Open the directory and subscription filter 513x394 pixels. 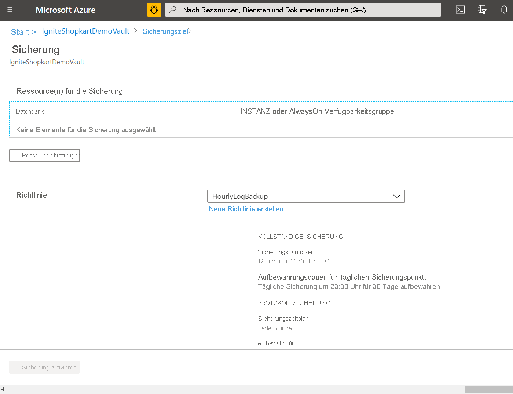[x=482, y=10]
